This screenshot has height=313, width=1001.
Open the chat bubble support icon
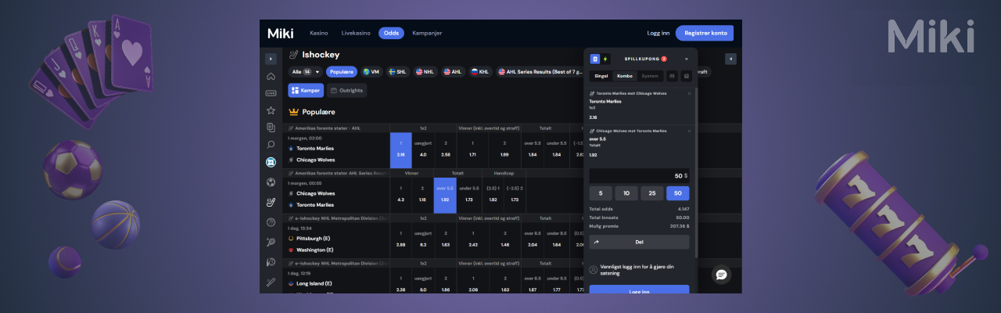(722, 274)
